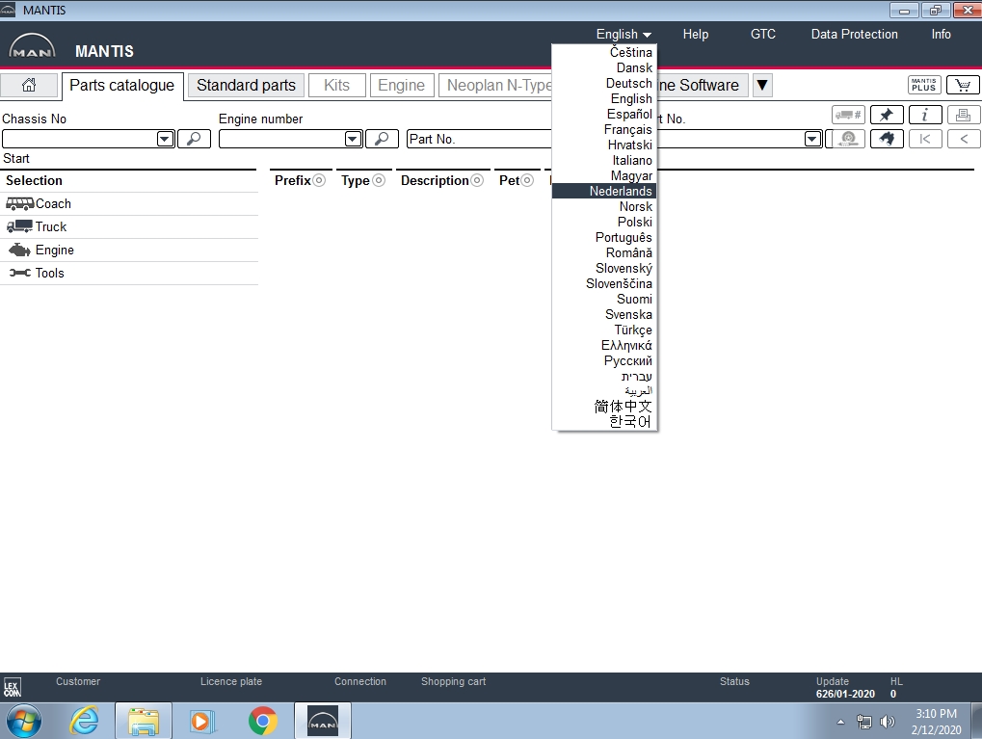Screen dimensions: 982x739
Task: Toggle the Description column sort indicator
Action: click(x=477, y=180)
